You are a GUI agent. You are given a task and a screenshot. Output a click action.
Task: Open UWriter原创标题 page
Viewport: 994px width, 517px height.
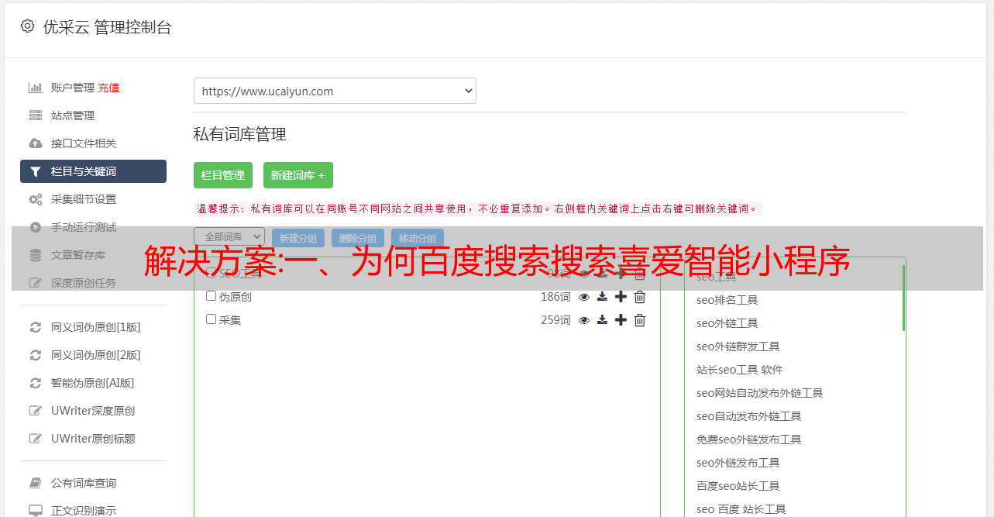pyautogui.click(x=93, y=439)
